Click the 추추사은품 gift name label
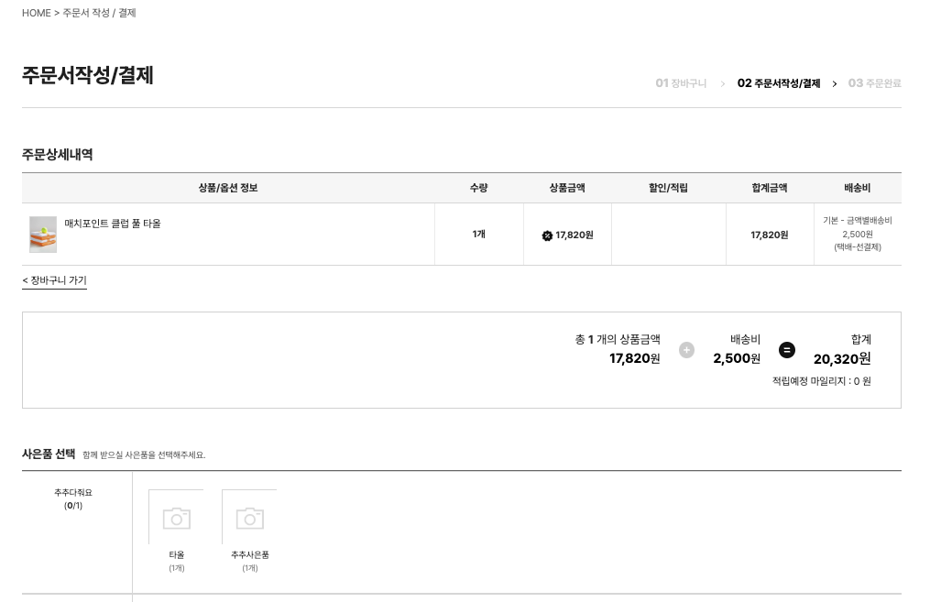Image resolution: width=930 pixels, height=602 pixels. [x=249, y=555]
